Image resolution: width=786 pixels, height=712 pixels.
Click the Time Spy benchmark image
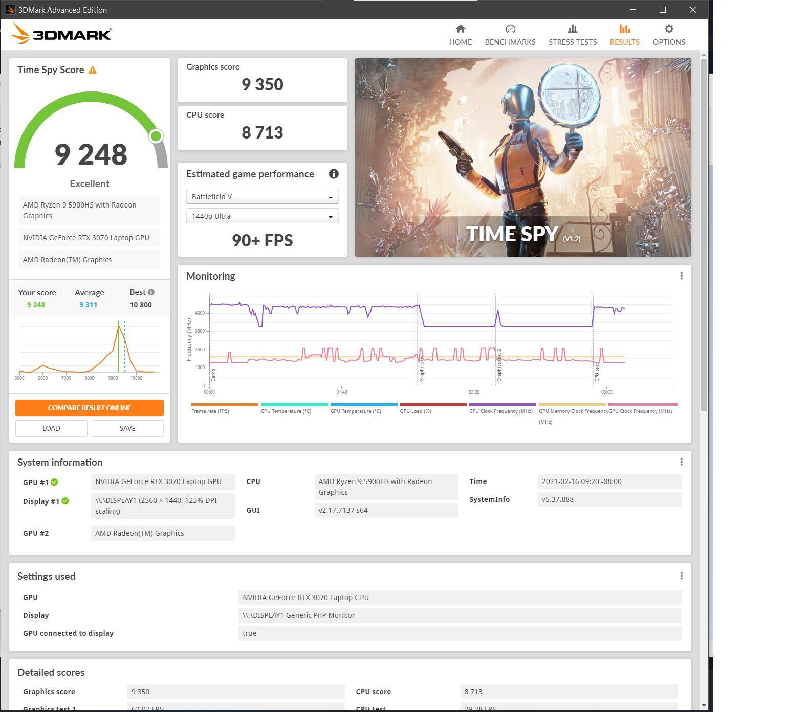pyautogui.click(x=522, y=157)
